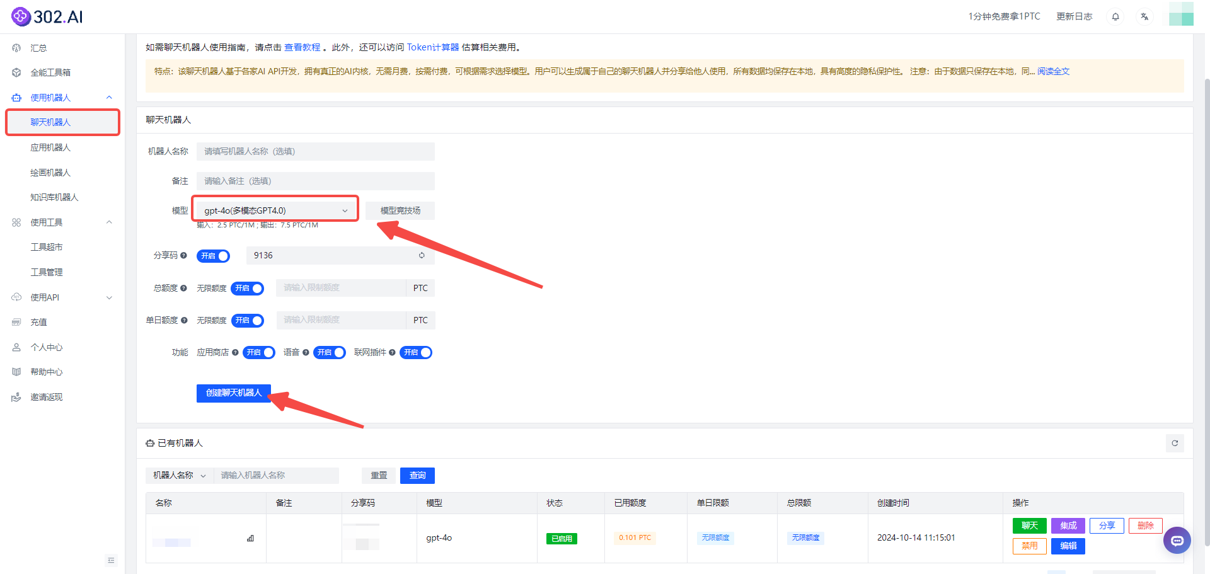The image size is (1210, 574).
Task: Expand the 使用API menu chevron
Action: (109, 297)
